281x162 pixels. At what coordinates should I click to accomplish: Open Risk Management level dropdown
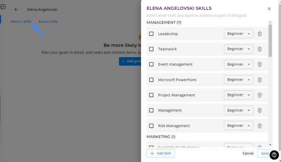click(x=239, y=126)
